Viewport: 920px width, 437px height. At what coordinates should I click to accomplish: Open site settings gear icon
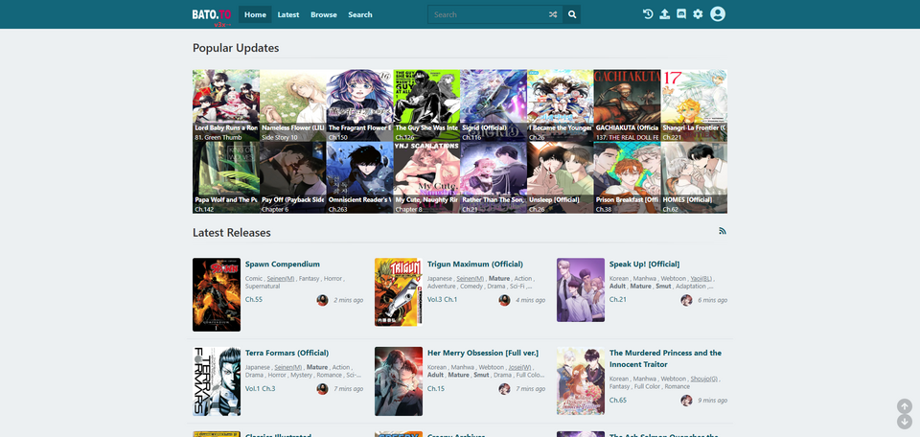698,14
